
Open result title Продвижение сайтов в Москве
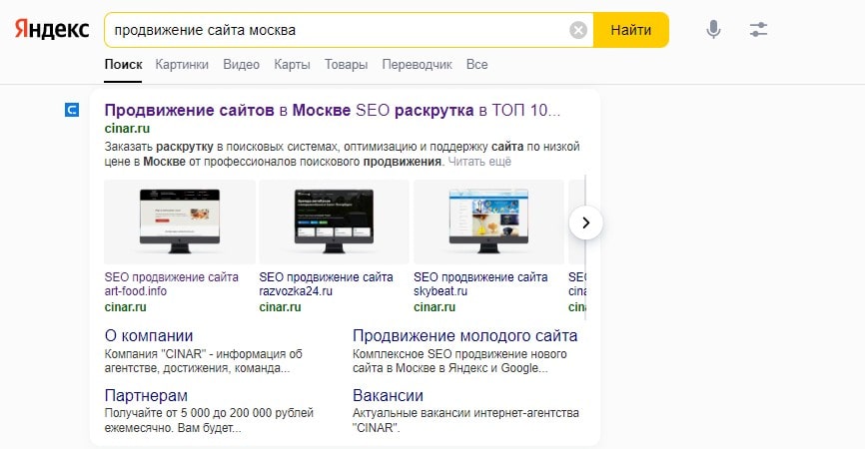(332, 110)
